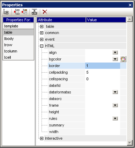Collapse the HTML attribute group
Viewport: 135px width, 148px height.
(42, 46)
